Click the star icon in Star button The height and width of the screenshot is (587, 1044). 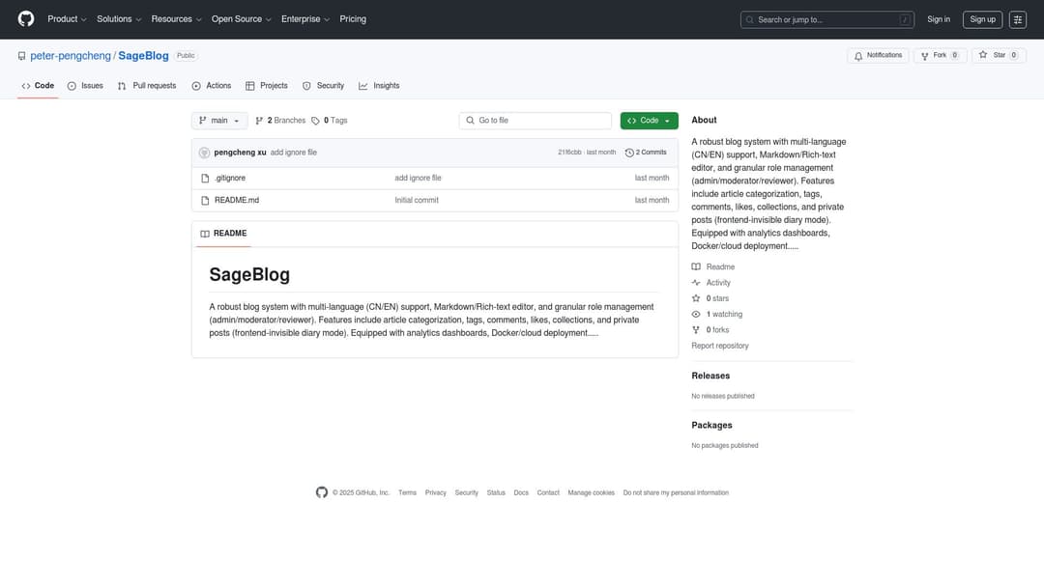point(983,55)
